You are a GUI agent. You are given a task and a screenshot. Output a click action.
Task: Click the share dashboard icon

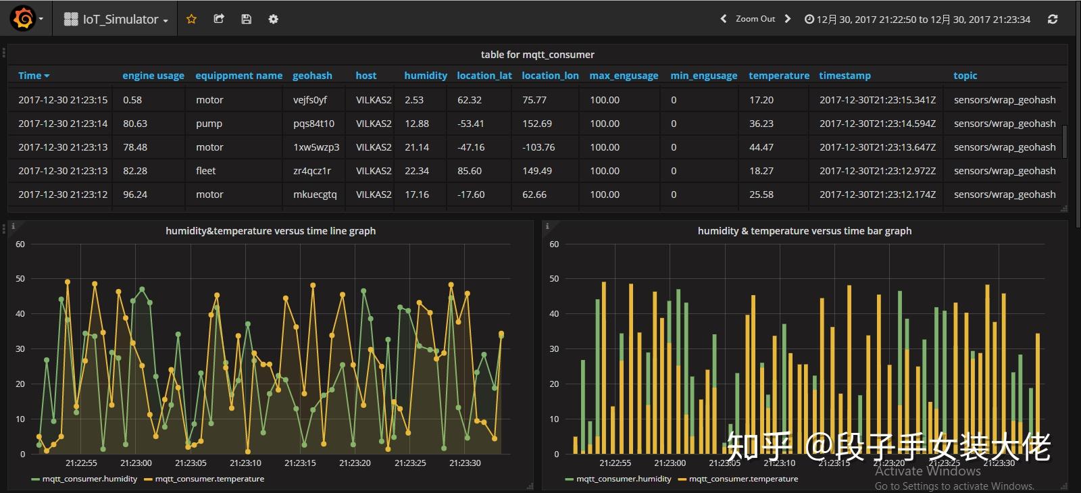pyautogui.click(x=219, y=19)
